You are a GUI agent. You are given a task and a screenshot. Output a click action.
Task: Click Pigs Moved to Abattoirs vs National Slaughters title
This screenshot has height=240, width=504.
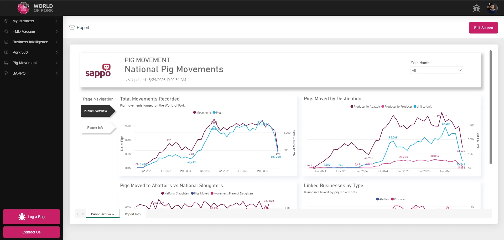point(172,186)
